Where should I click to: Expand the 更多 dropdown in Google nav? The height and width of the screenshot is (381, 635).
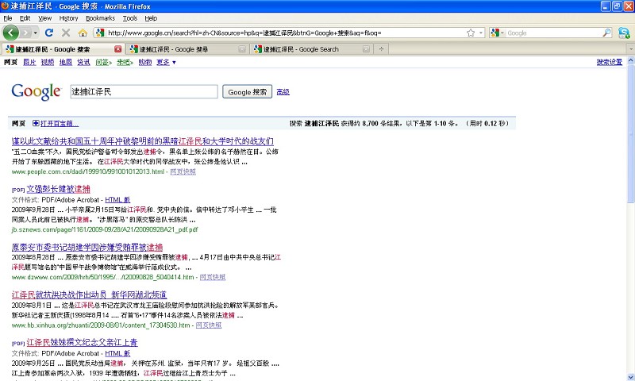[x=166, y=62]
